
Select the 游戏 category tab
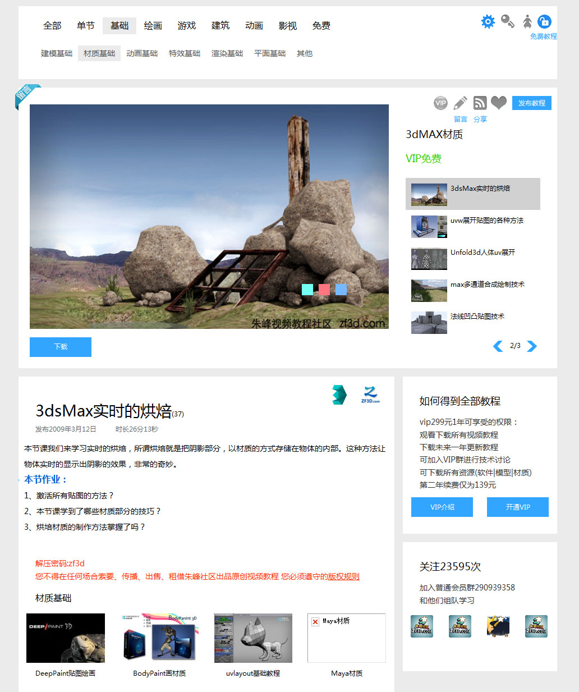[187, 26]
